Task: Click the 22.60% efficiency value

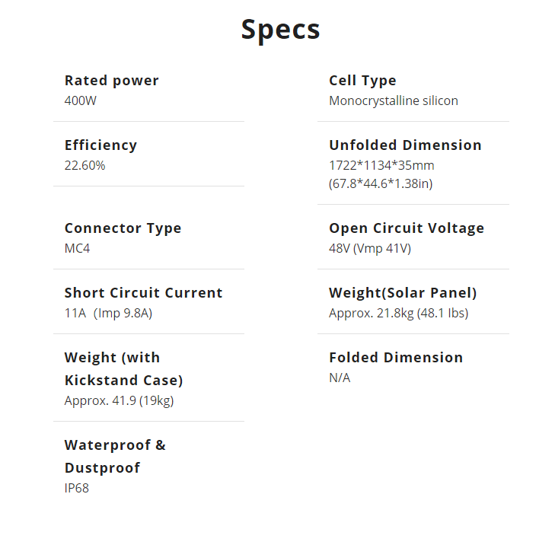Action: pyautogui.click(x=85, y=165)
